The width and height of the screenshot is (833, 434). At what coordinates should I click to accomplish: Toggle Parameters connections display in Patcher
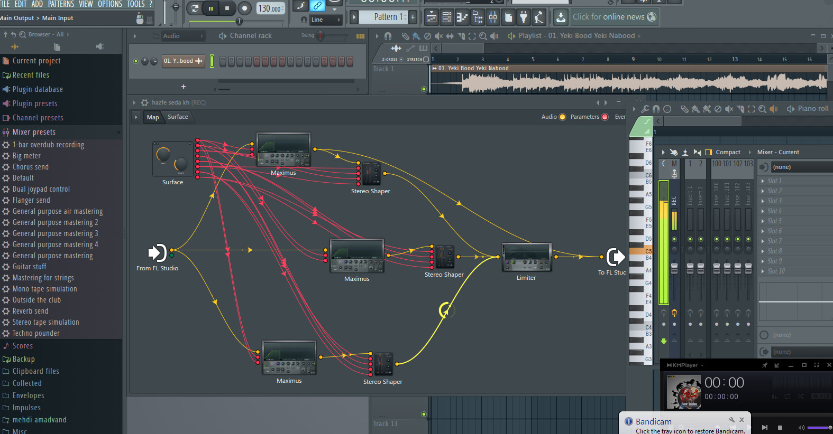point(605,117)
